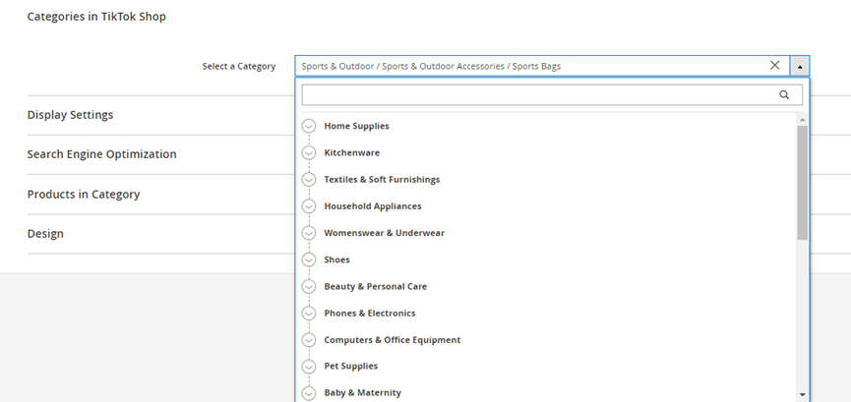The height and width of the screenshot is (402, 851).
Task: Expand Textiles & Soft Furnishings chevron
Action: pyautogui.click(x=309, y=180)
